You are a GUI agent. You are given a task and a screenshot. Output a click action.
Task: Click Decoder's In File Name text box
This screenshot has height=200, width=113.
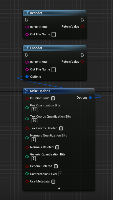coord(51,27)
